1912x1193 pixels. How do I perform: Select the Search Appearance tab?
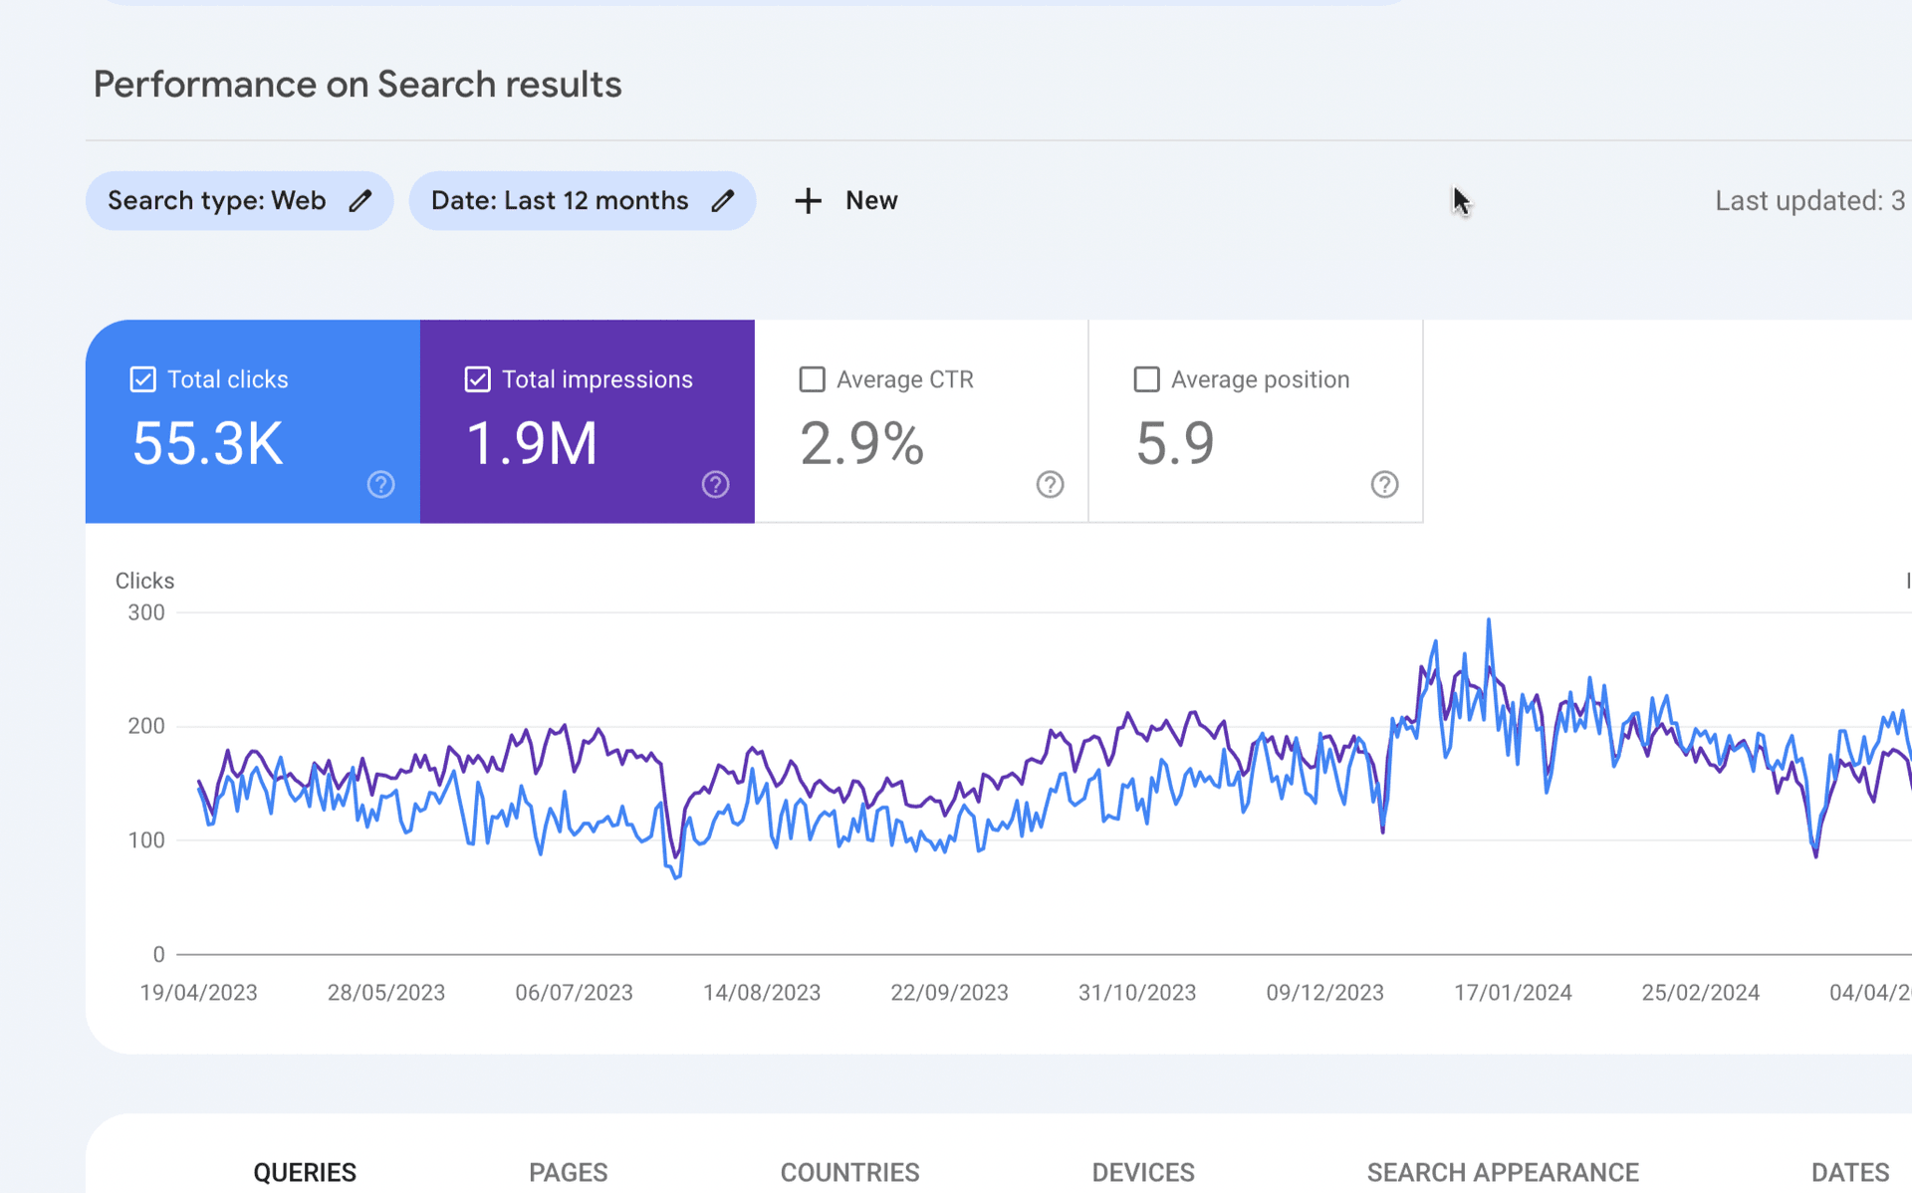coord(1503,1172)
